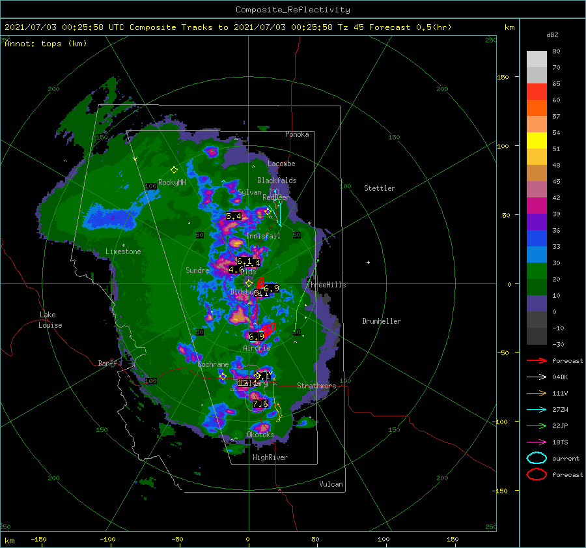
Task: Pick the magenta 39-42 dBZ color swatch
Action: (x=537, y=206)
